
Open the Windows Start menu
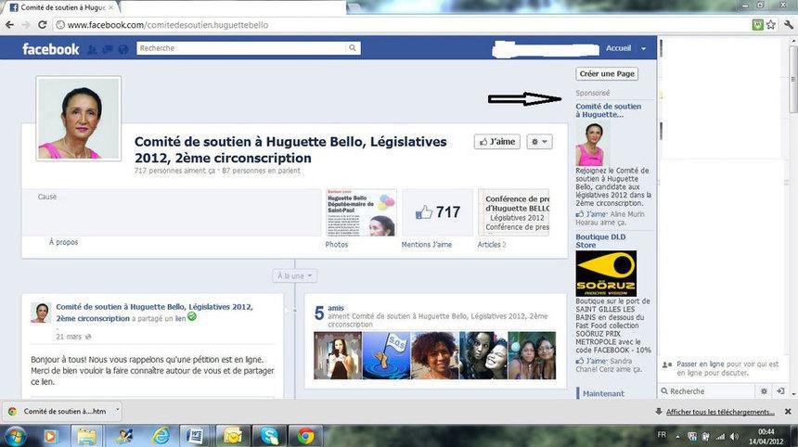[x=14, y=436]
